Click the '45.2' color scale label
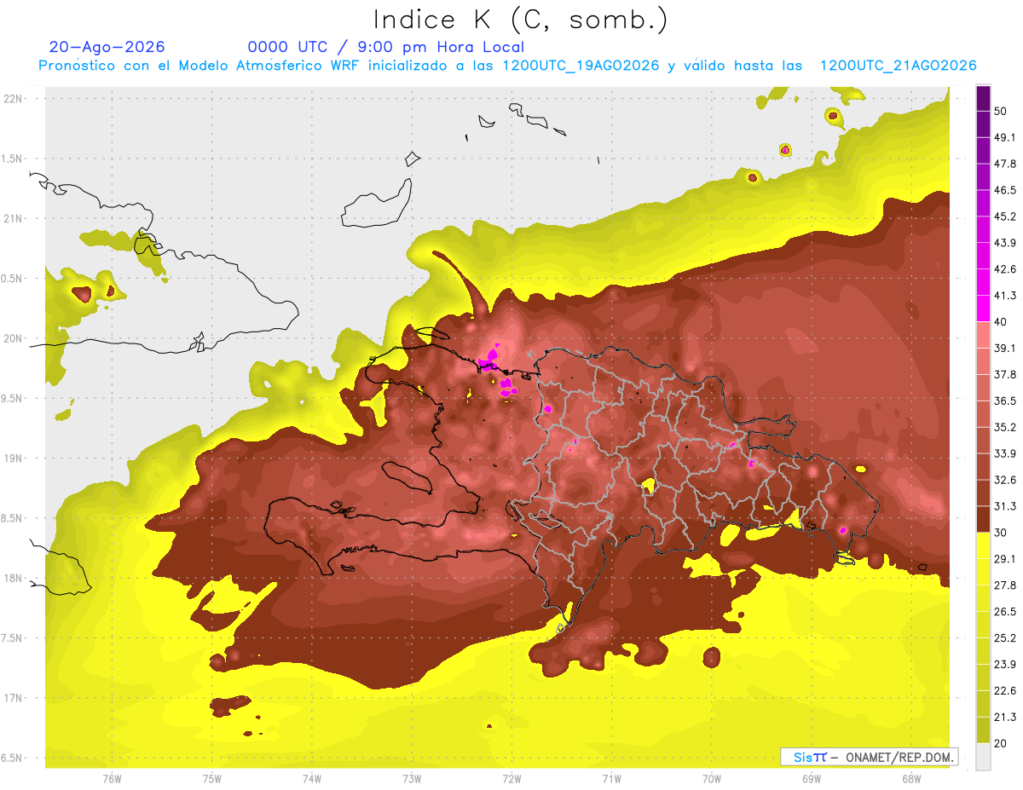The height and width of the screenshot is (790, 1023). [1005, 216]
